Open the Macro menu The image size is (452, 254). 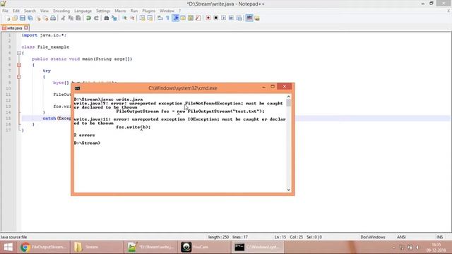click(x=121, y=11)
